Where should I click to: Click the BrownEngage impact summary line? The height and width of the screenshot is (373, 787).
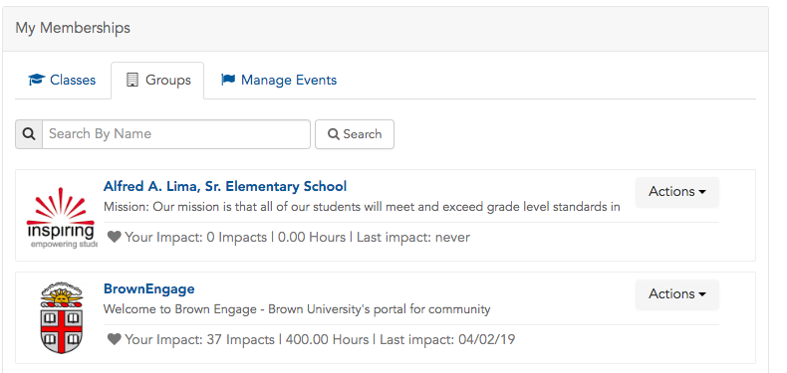coord(311,339)
